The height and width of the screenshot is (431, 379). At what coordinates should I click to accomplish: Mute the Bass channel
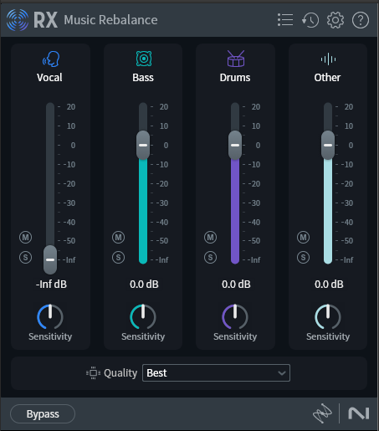point(118,238)
